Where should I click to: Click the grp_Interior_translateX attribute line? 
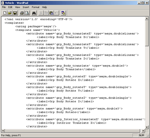pyautogui.click(x=85, y=119)
